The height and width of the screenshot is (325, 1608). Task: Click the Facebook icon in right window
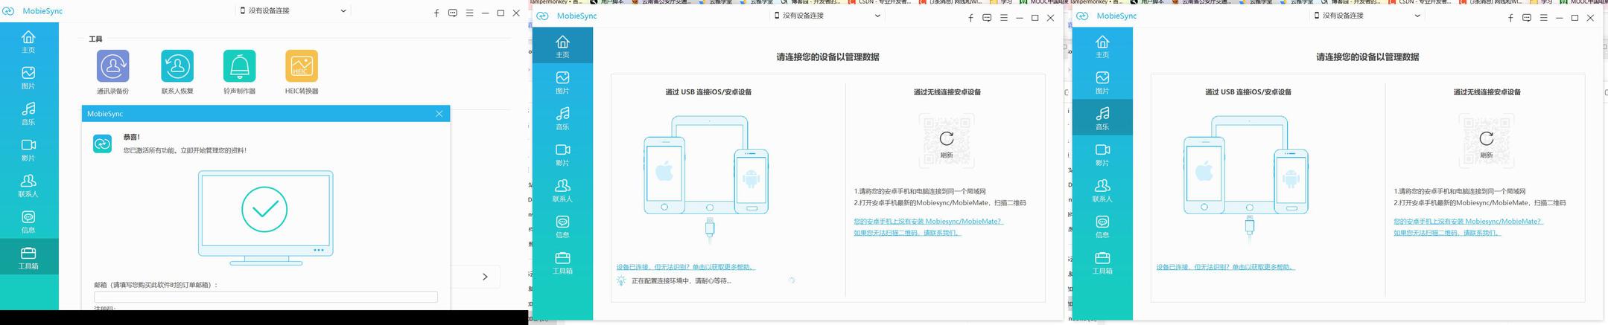click(x=1510, y=18)
